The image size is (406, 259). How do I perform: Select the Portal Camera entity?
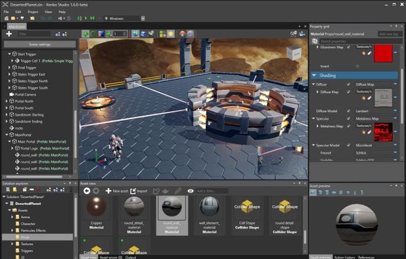pyautogui.click(x=26, y=94)
